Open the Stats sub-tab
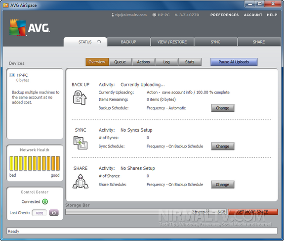This screenshot has height=241, width=284. point(190,62)
